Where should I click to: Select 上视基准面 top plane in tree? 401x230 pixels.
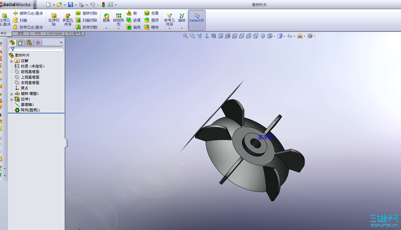pyautogui.click(x=27, y=77)
